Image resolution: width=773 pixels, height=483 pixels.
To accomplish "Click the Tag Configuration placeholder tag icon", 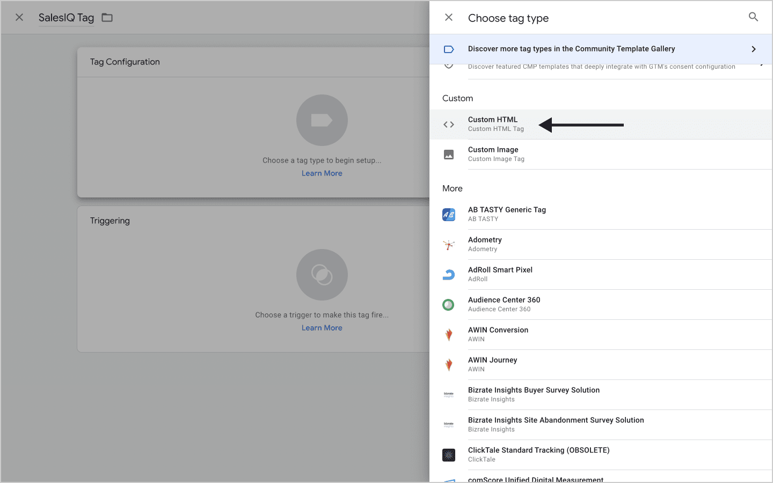I will tap(322, 120).
